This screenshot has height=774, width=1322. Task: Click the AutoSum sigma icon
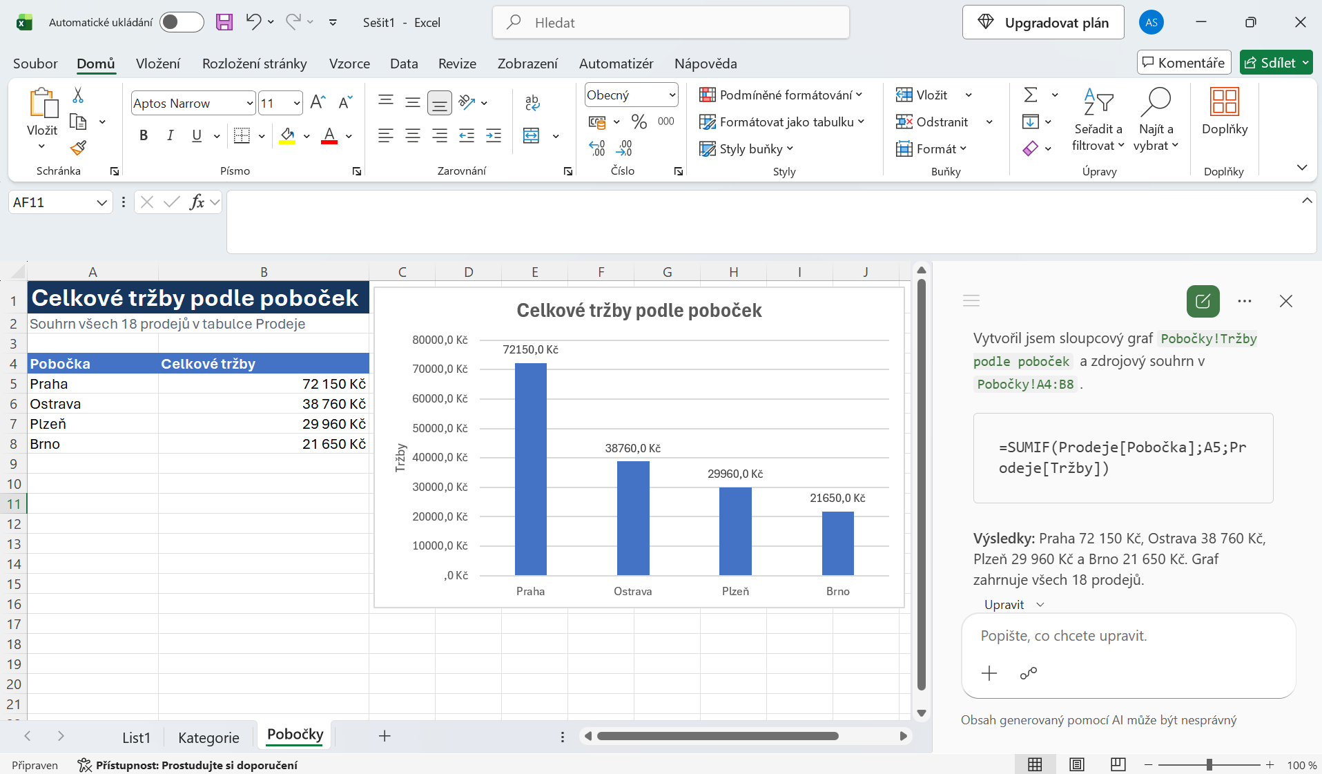tap(1031, 95)
